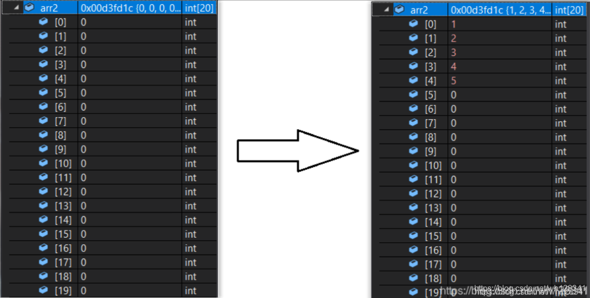
Task: Click the [15] element icon in right panel
Action: tap(413, 235)
